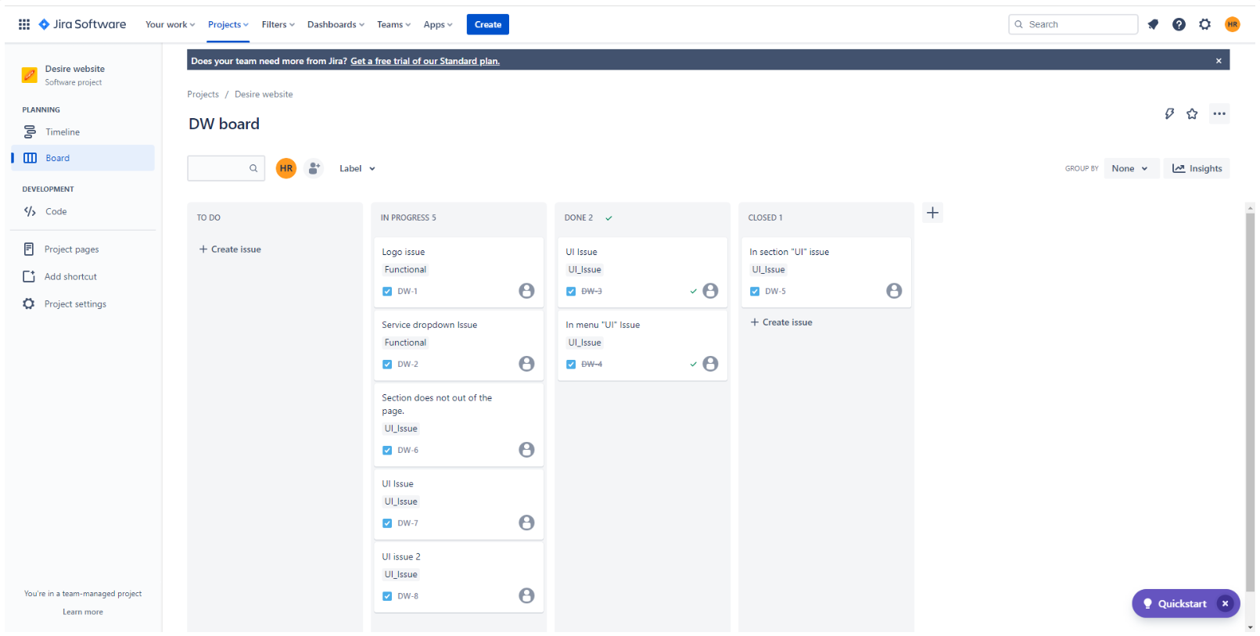1260x636 pixels.
Task: Open the help question mark icon
Action: 1179,24
